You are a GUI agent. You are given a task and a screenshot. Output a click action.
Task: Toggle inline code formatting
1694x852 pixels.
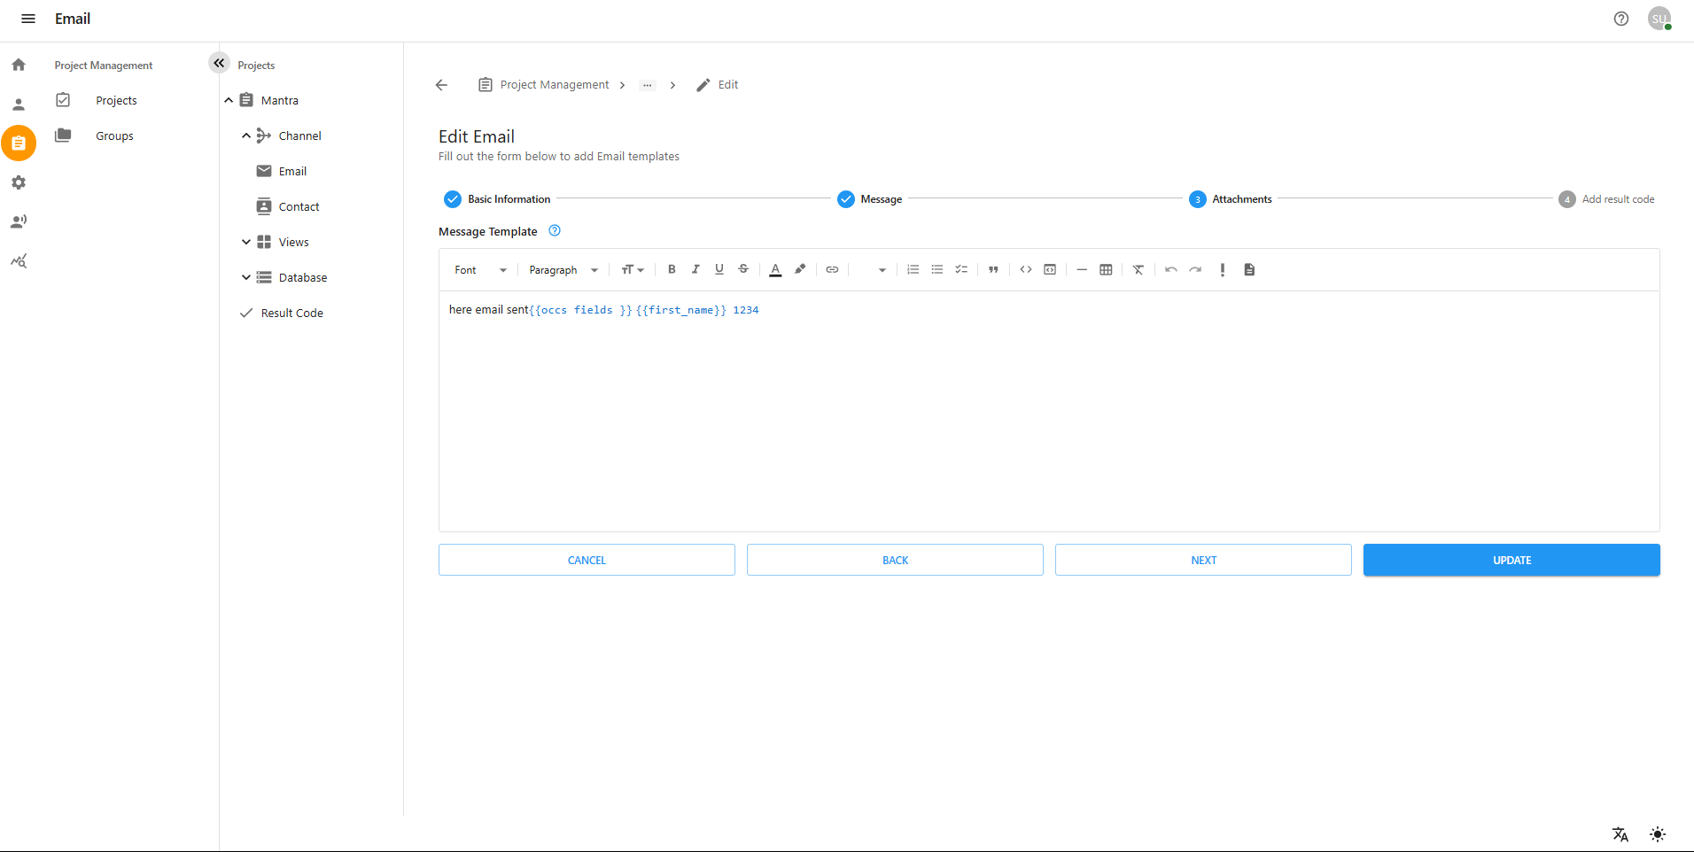tap(1026, 269)
